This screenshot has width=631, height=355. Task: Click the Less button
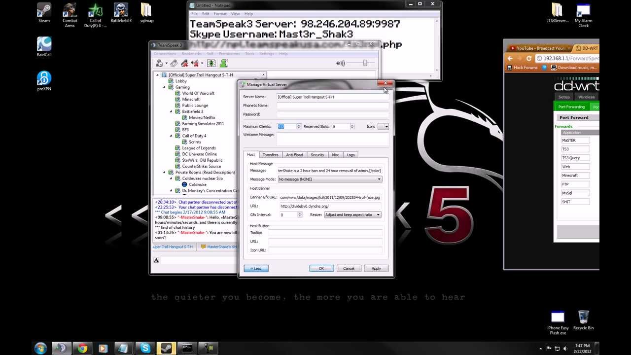pos(256,268)
